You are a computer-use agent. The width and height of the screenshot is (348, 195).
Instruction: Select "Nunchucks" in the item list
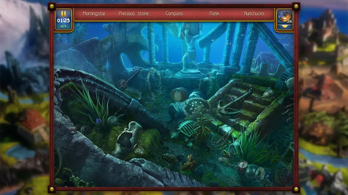(x=254, y=14)
